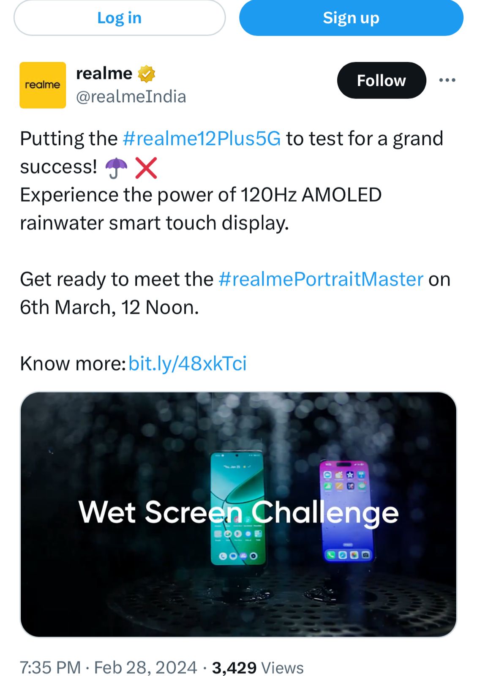
Task: Tap the Log in button
Action: coord(120,18)
